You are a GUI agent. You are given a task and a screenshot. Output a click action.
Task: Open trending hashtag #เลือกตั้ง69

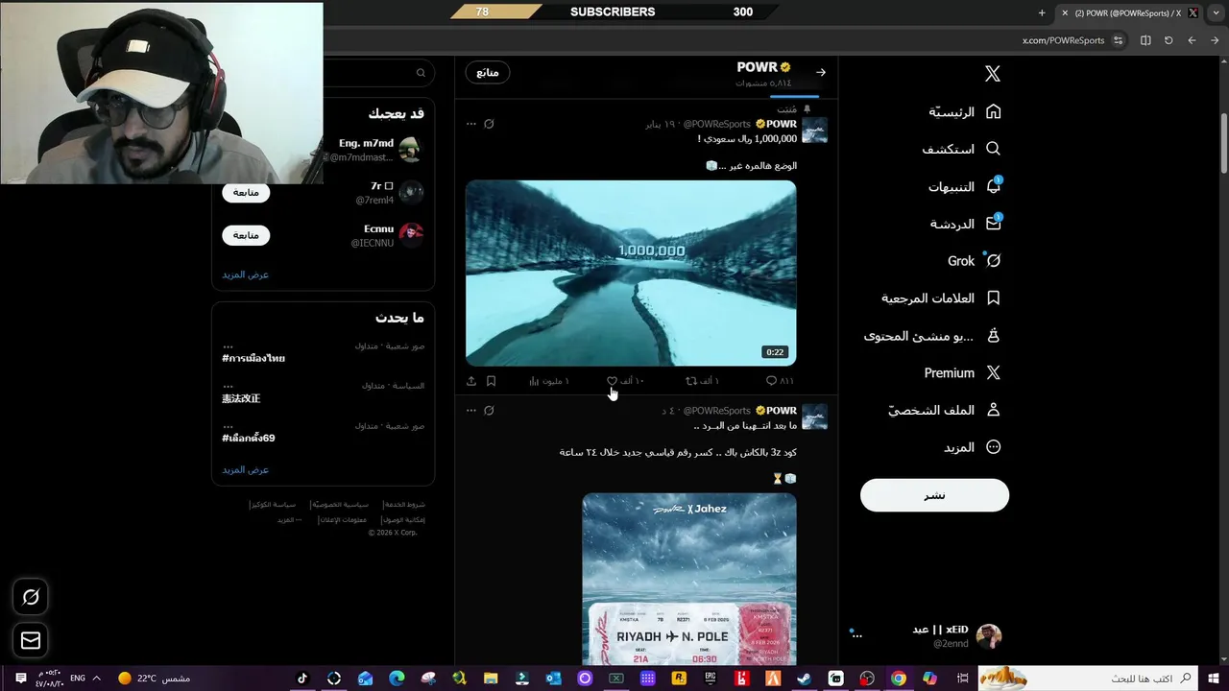(x=249, y=438)
